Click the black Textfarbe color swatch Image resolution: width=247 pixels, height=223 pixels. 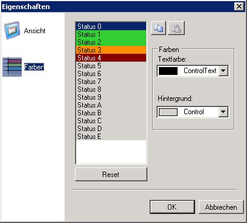tap(168, 71)
